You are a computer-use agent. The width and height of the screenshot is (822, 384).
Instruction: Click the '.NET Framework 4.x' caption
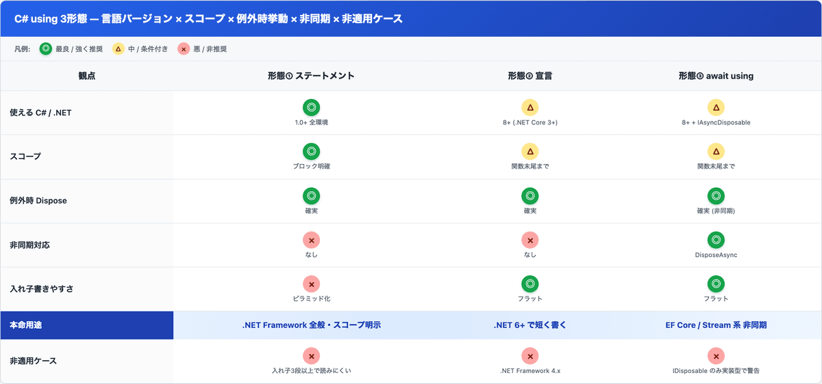[530, 371]
